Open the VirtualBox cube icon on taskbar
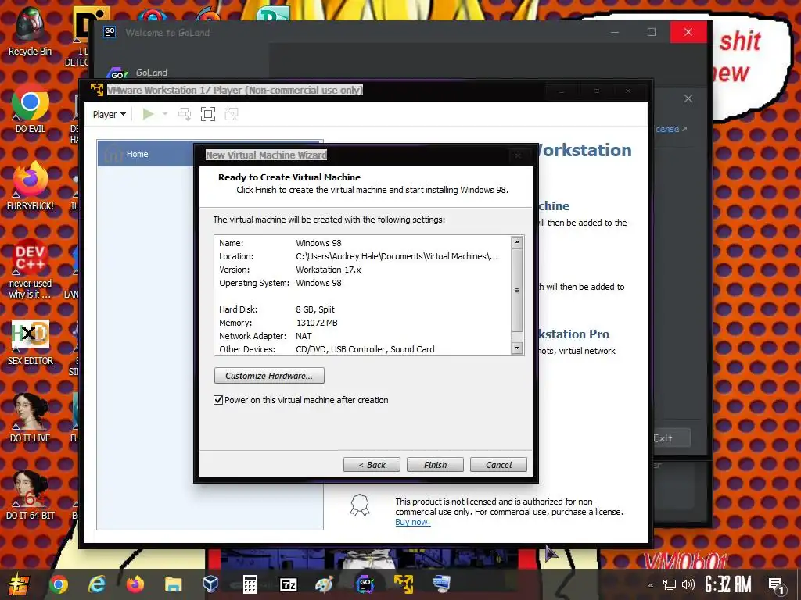This screenshot has height=600, width=801. point(211,584)
